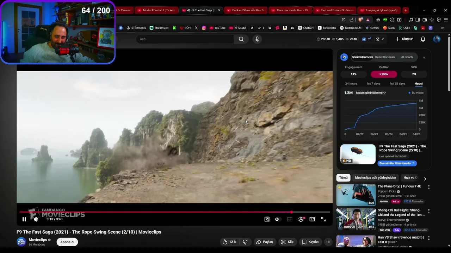The image size is (451, 253).
Task: Open NotebookLM bookmark
Action: pyautogui.click(x=351, y=28)
